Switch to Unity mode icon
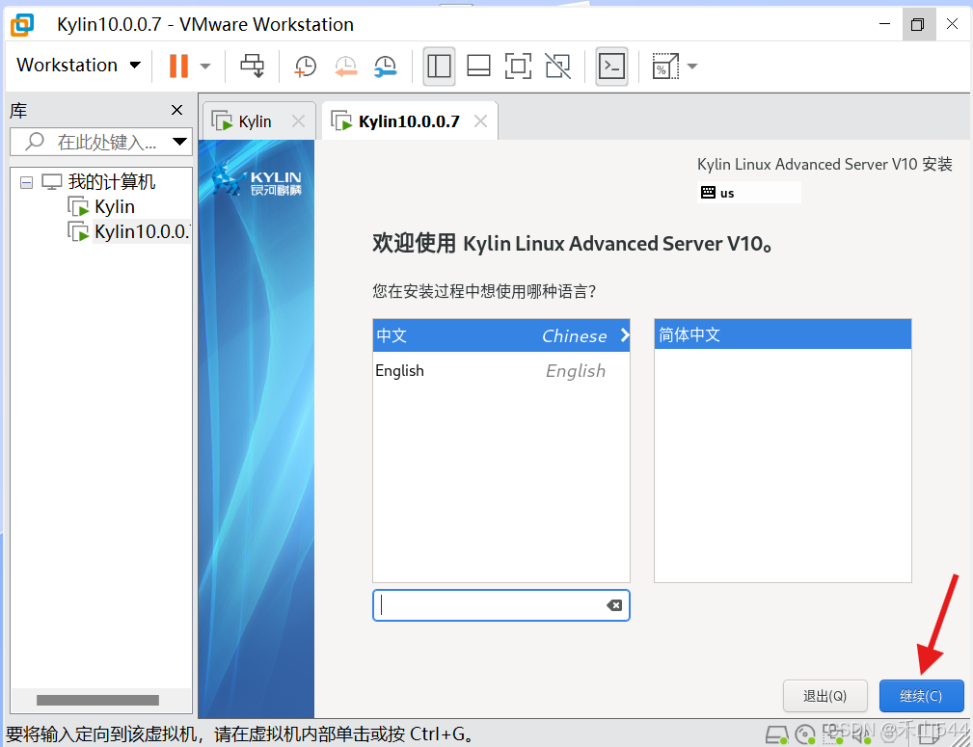The width and height of the screenshot is (973, 747). [558, 66]
